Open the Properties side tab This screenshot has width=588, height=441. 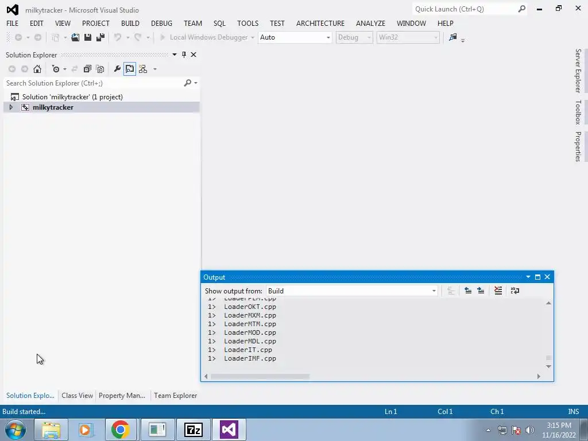(x=578, y=146)
